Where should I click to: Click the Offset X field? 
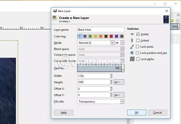(94, 89)
